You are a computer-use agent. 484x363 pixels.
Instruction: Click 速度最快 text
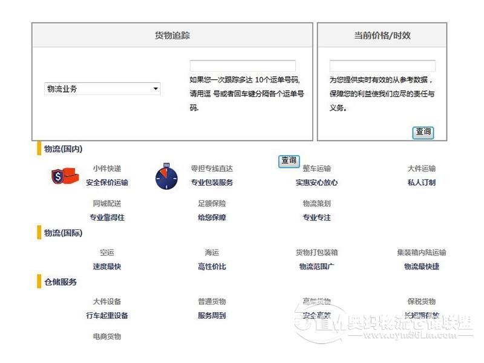[107, 266]
